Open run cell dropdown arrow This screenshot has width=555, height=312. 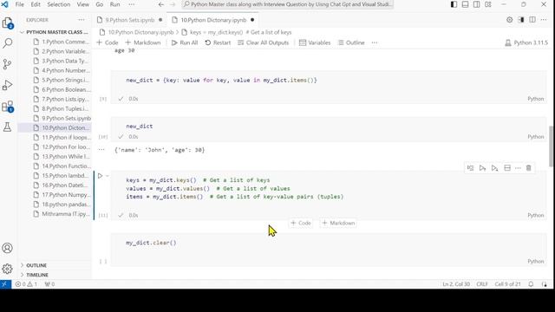(108, 175)
